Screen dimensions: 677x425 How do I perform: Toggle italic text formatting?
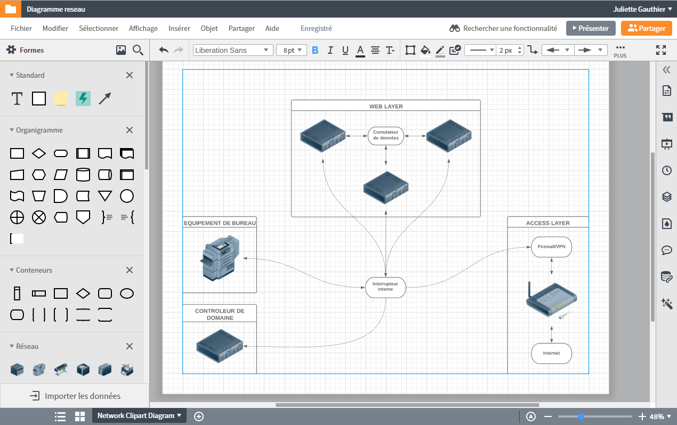tap(330, 50)
